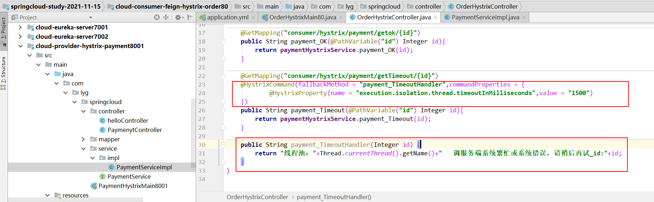The height and width of the screenshot is (202, 654).
Task: Click the controller breadcrumb in navigation bar
Action: click(428, 6)
